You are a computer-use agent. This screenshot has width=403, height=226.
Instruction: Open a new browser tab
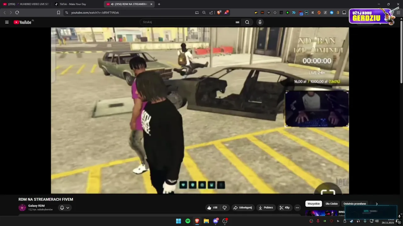tap(159, 4)
